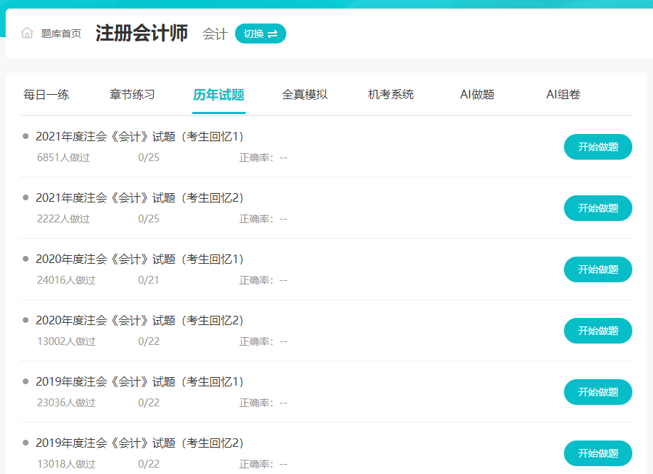Start the 2019 回忆2 exam
The width and height of the screenshot is (653, 474).
tap(597, 453)
